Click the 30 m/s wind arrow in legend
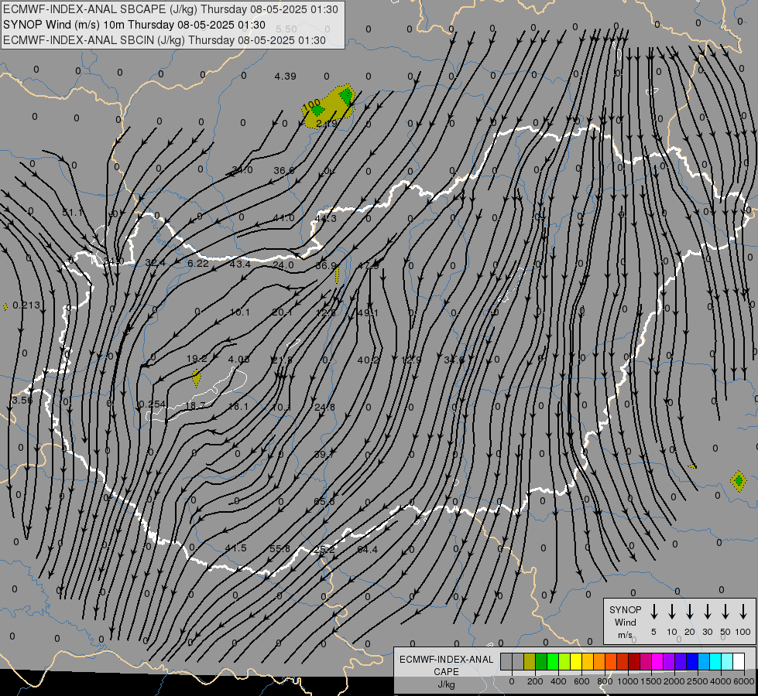The height and width of the screenshot is (696, 758). (x=708, y=612)
